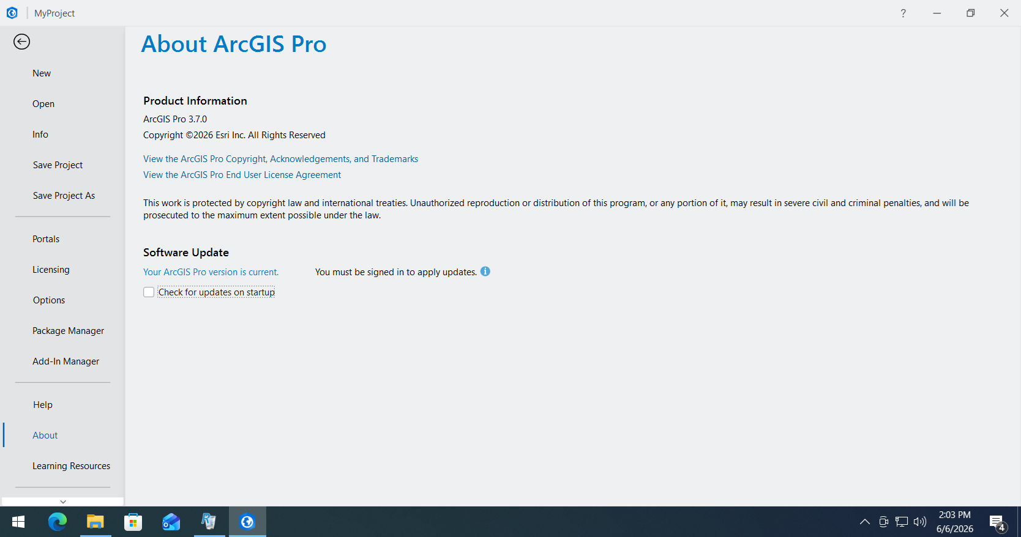Click the ArcGIS Pro logo in title bar
This screenshot has height=537, width=1021.
pos(12,13)
